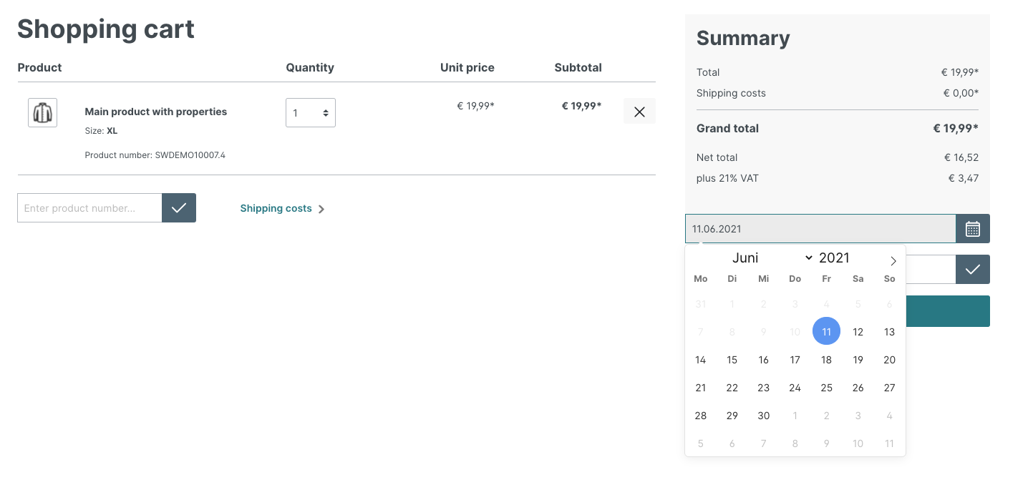Click the checkmark button to add product number
Image resolution: width=1033 pixels, height=480 pixels.
click(x=179, y=208)
